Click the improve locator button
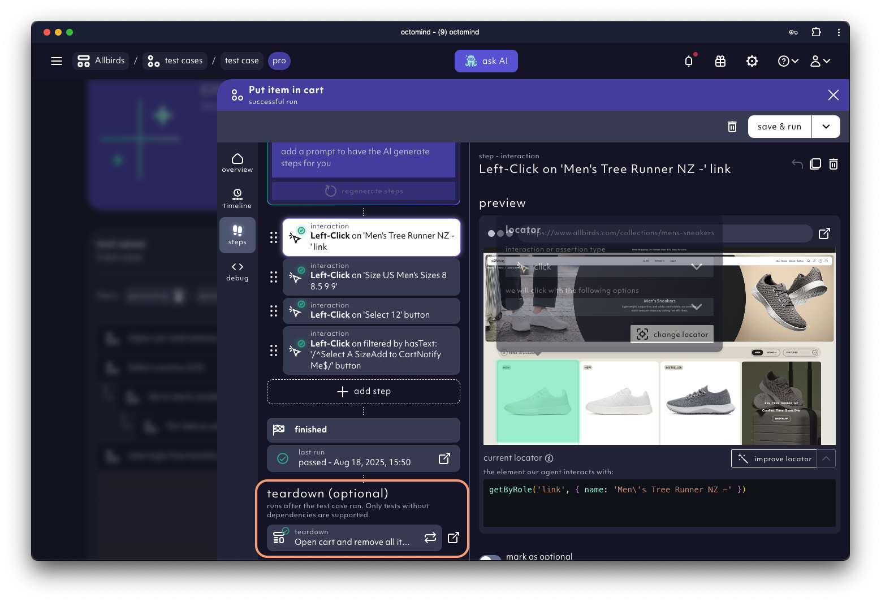The width and height of the screenshot is (881, 602). tap(774, 458)
